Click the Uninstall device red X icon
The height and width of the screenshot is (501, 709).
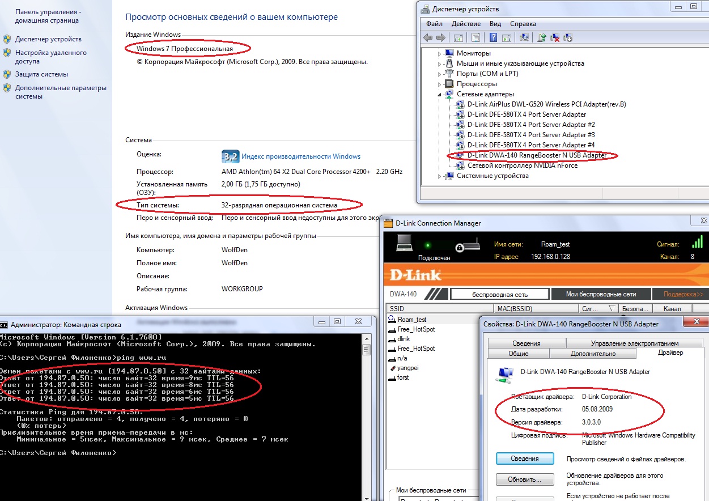[555, 38]
